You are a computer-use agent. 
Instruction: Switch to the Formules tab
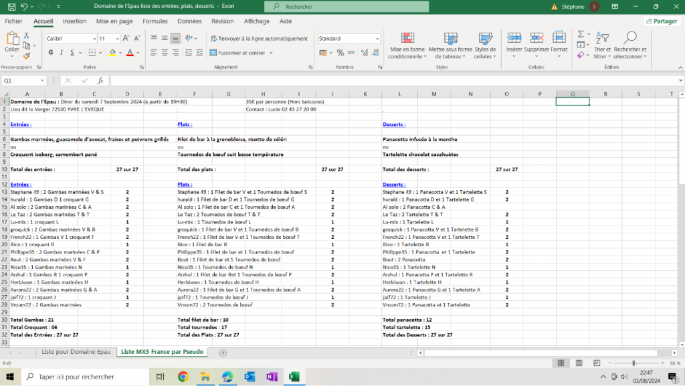(x=155, y=21)
